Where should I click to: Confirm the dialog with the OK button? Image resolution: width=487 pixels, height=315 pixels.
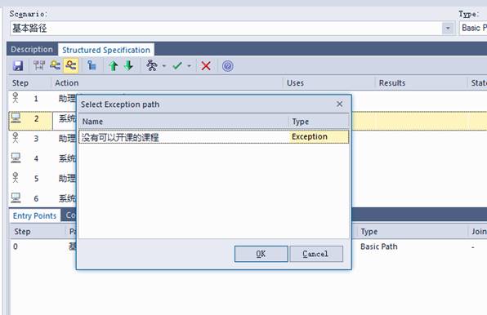click(x=261, y=254)
